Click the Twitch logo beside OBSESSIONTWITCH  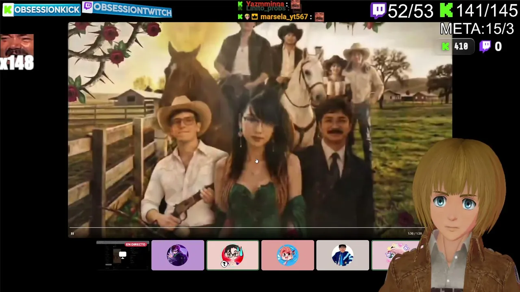(87, 7)
